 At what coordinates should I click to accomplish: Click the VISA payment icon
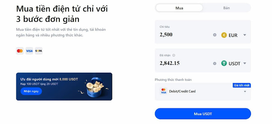tap(29, 51)
